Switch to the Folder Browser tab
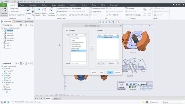185x104 pixels. [18, 21]
